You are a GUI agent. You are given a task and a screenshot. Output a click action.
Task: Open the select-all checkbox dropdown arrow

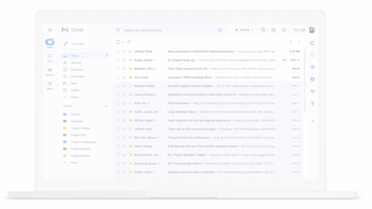(x=123, y=42)
